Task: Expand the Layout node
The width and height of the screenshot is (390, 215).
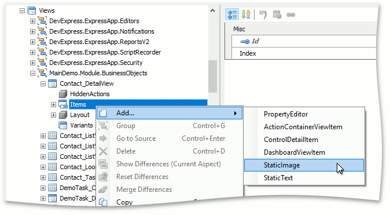Action: 53,115
